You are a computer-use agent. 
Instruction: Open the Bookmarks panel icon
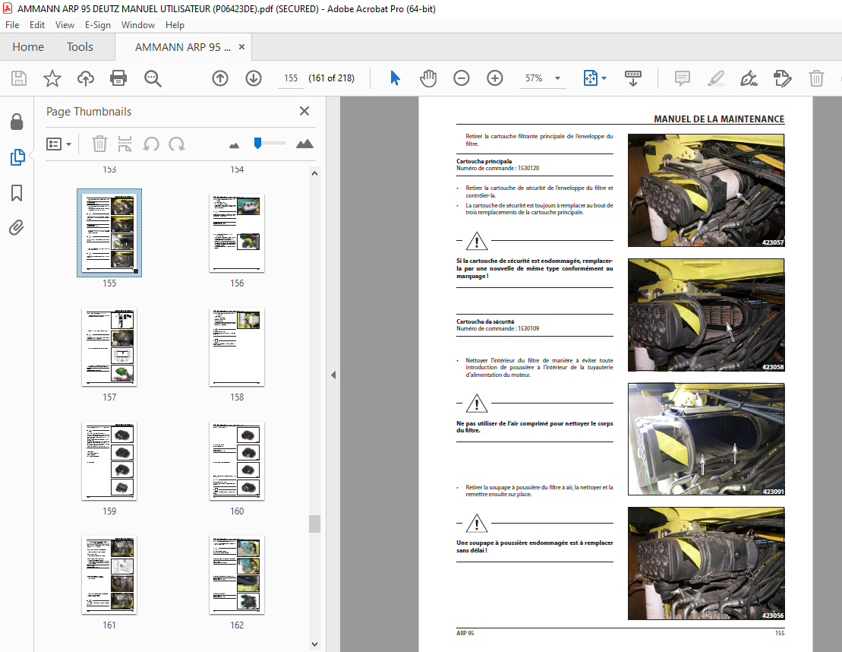coord(17,193)
